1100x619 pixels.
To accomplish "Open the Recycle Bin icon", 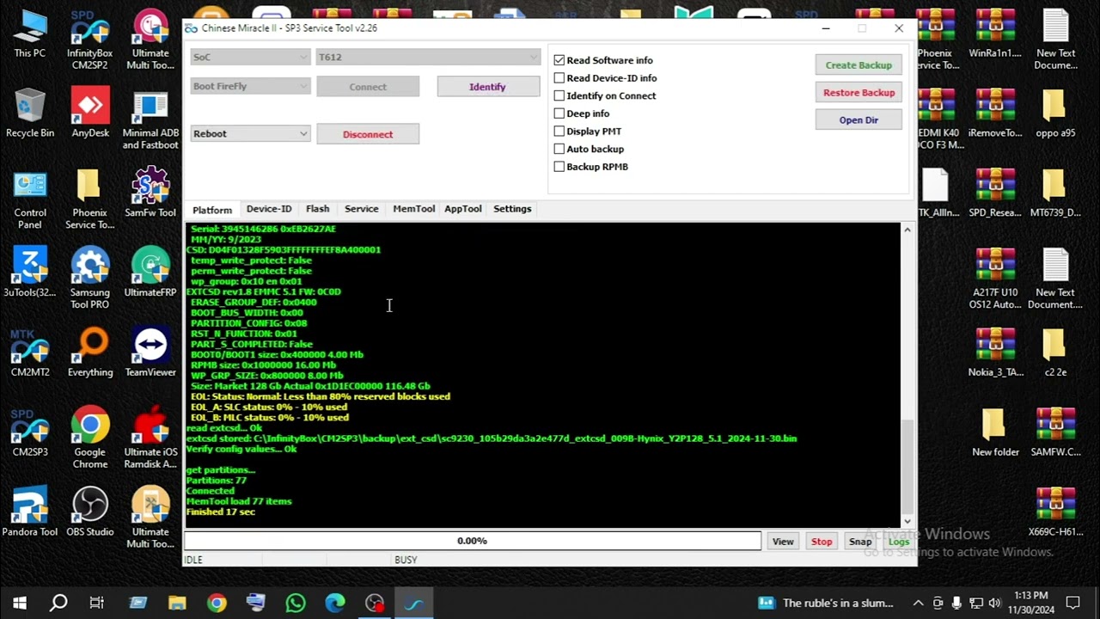I will [x=29, y=113].
